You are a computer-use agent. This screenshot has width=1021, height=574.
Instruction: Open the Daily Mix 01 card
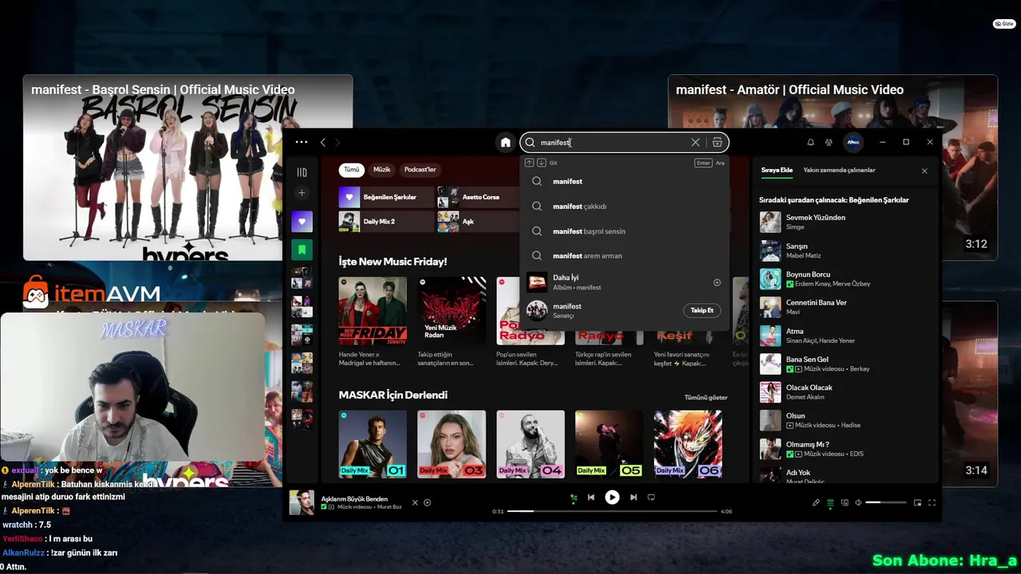point(373,444)
